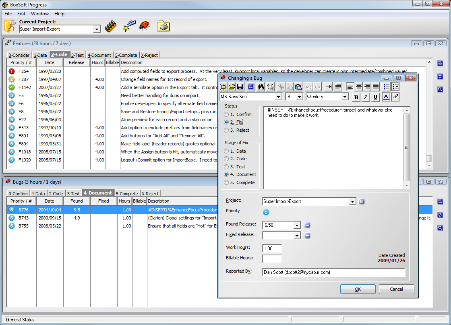
Task: Click the binoculars find icon
Action: (261, 87)
